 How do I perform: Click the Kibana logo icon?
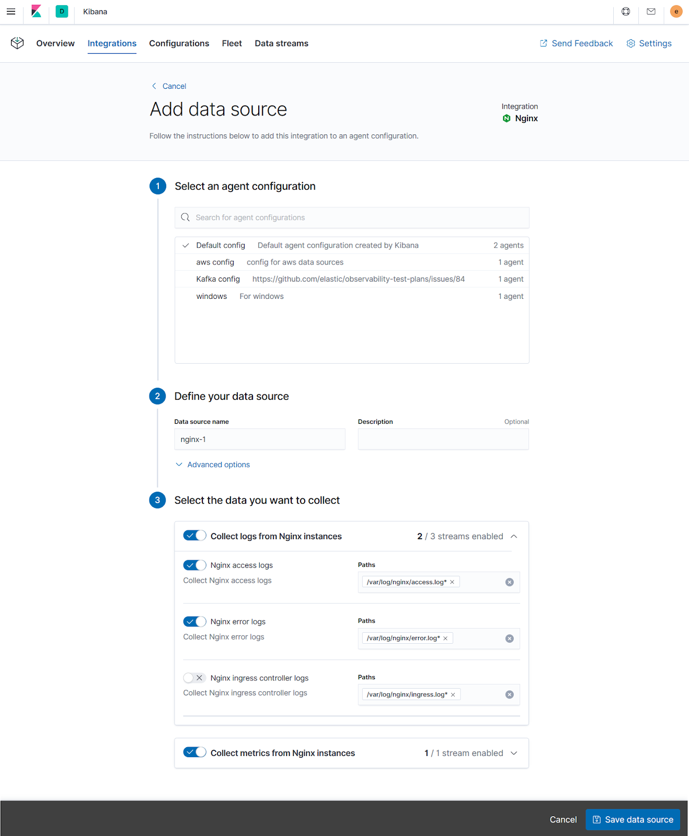pyautogui.click(x=36, y=11)
